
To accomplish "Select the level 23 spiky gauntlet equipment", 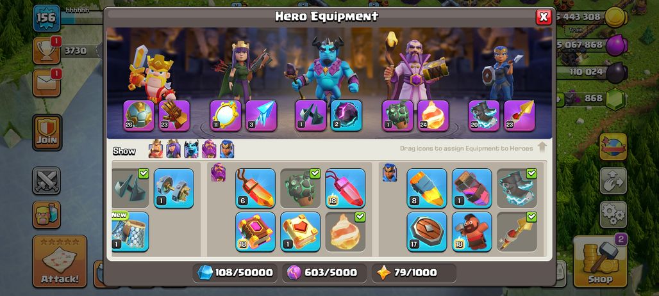I will [174, 116].
